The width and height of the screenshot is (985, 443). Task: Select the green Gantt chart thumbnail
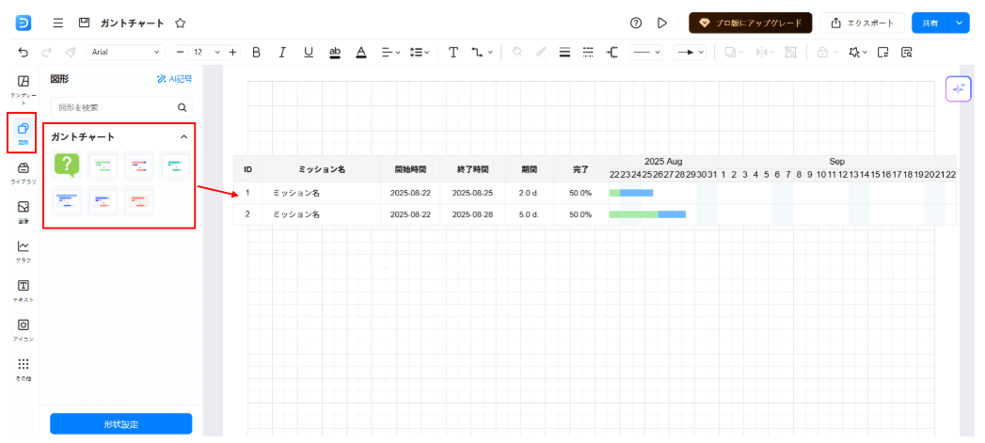click(103, 166)
